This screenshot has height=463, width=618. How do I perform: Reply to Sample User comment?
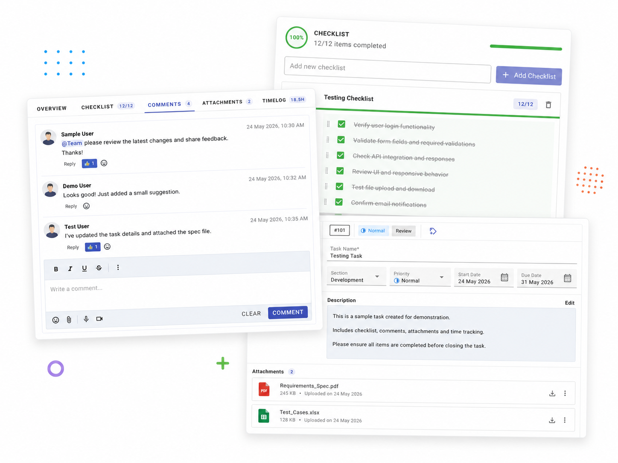click(x=70, y=164)
